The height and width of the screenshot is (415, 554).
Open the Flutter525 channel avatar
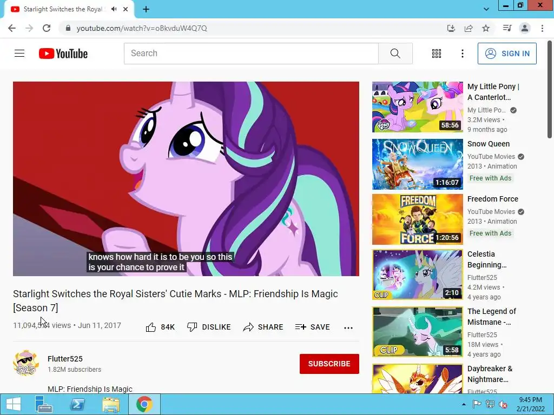[x=26, y=363]
